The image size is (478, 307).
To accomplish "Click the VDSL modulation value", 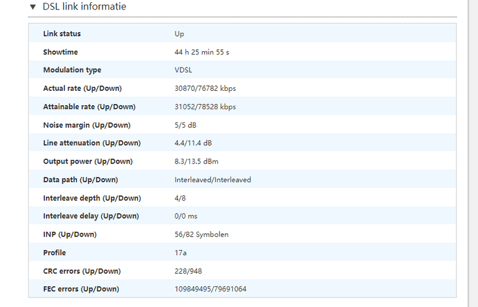I will 183,70.
